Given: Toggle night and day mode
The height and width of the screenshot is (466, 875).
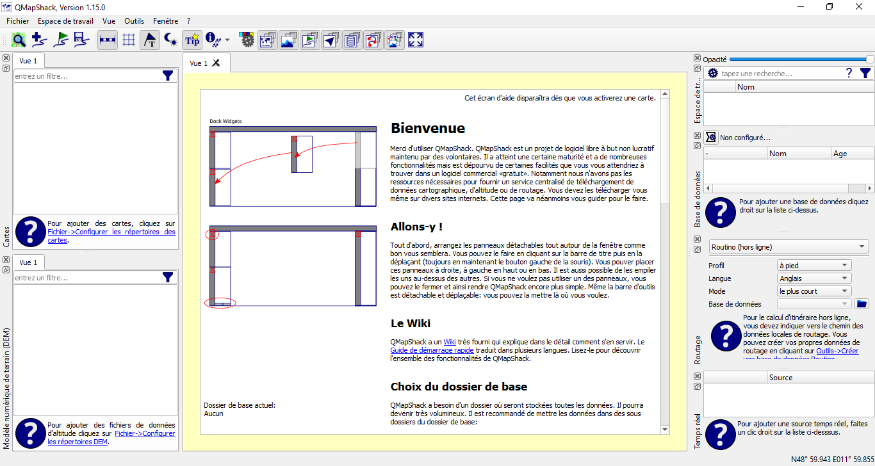Looking at the screenshot, I should [x=171, y=40].
